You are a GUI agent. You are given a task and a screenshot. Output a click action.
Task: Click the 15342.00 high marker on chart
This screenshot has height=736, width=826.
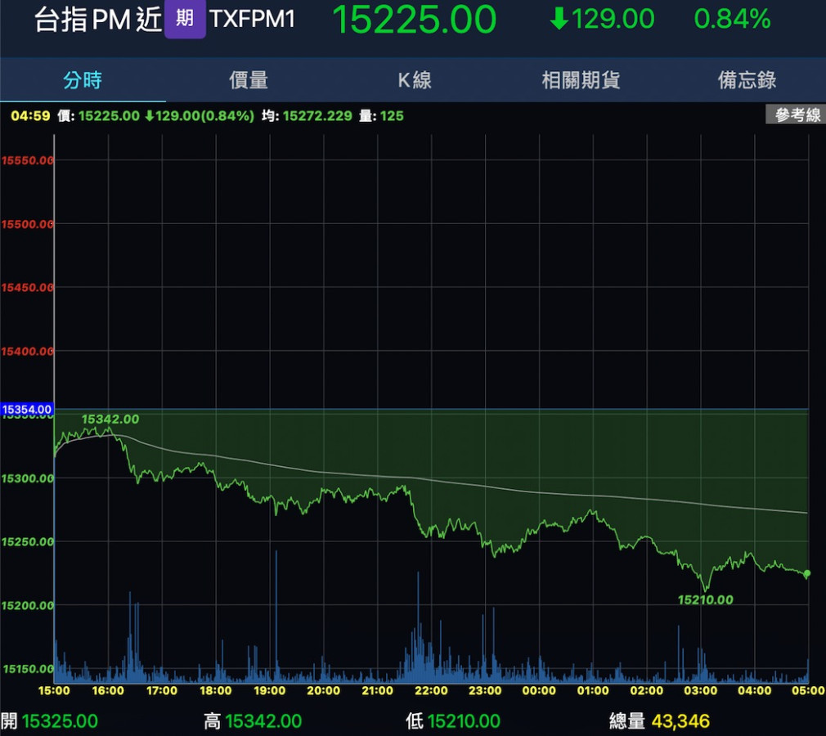[x=110, y=420]
